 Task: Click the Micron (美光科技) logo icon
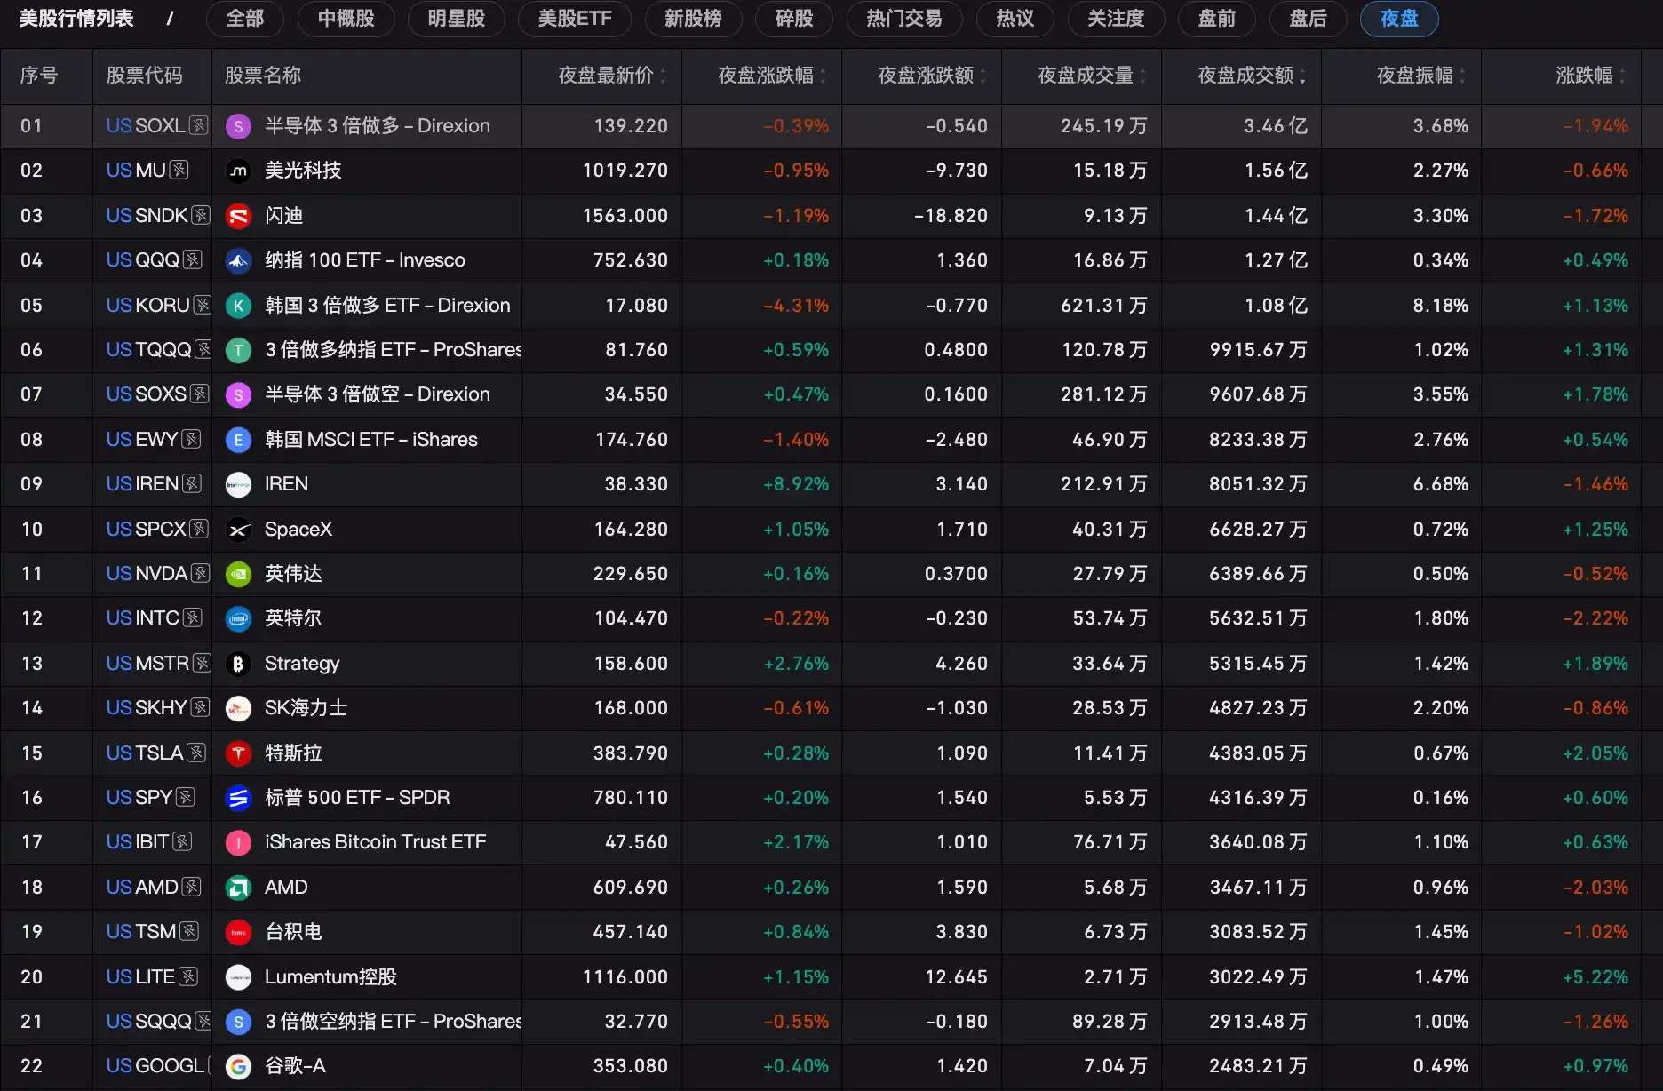click(238, 171)
